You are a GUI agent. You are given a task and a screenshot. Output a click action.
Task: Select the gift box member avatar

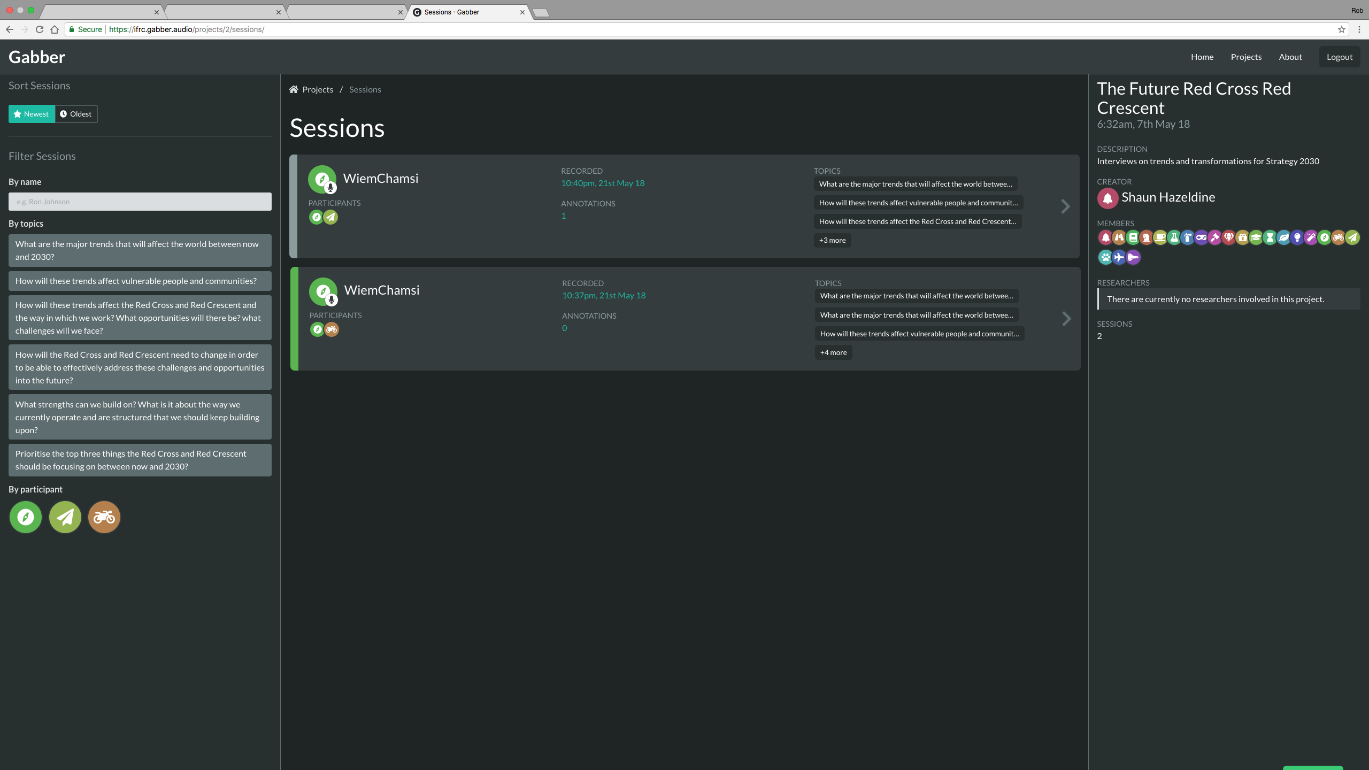click(x=1242, y=237)
